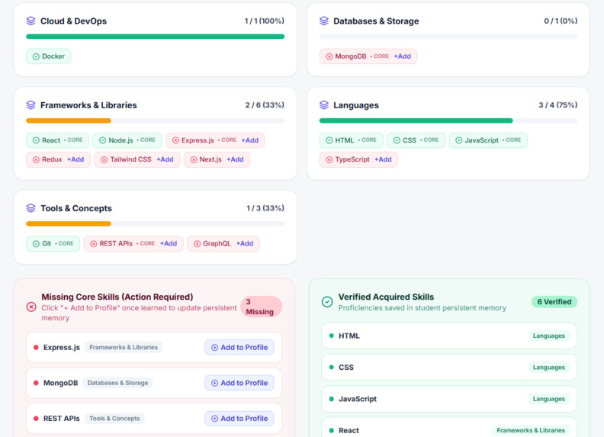This screenshot has height=437, width=604.
Task: Click +Add on the Tailwind CSS chip
Action: 165,159
